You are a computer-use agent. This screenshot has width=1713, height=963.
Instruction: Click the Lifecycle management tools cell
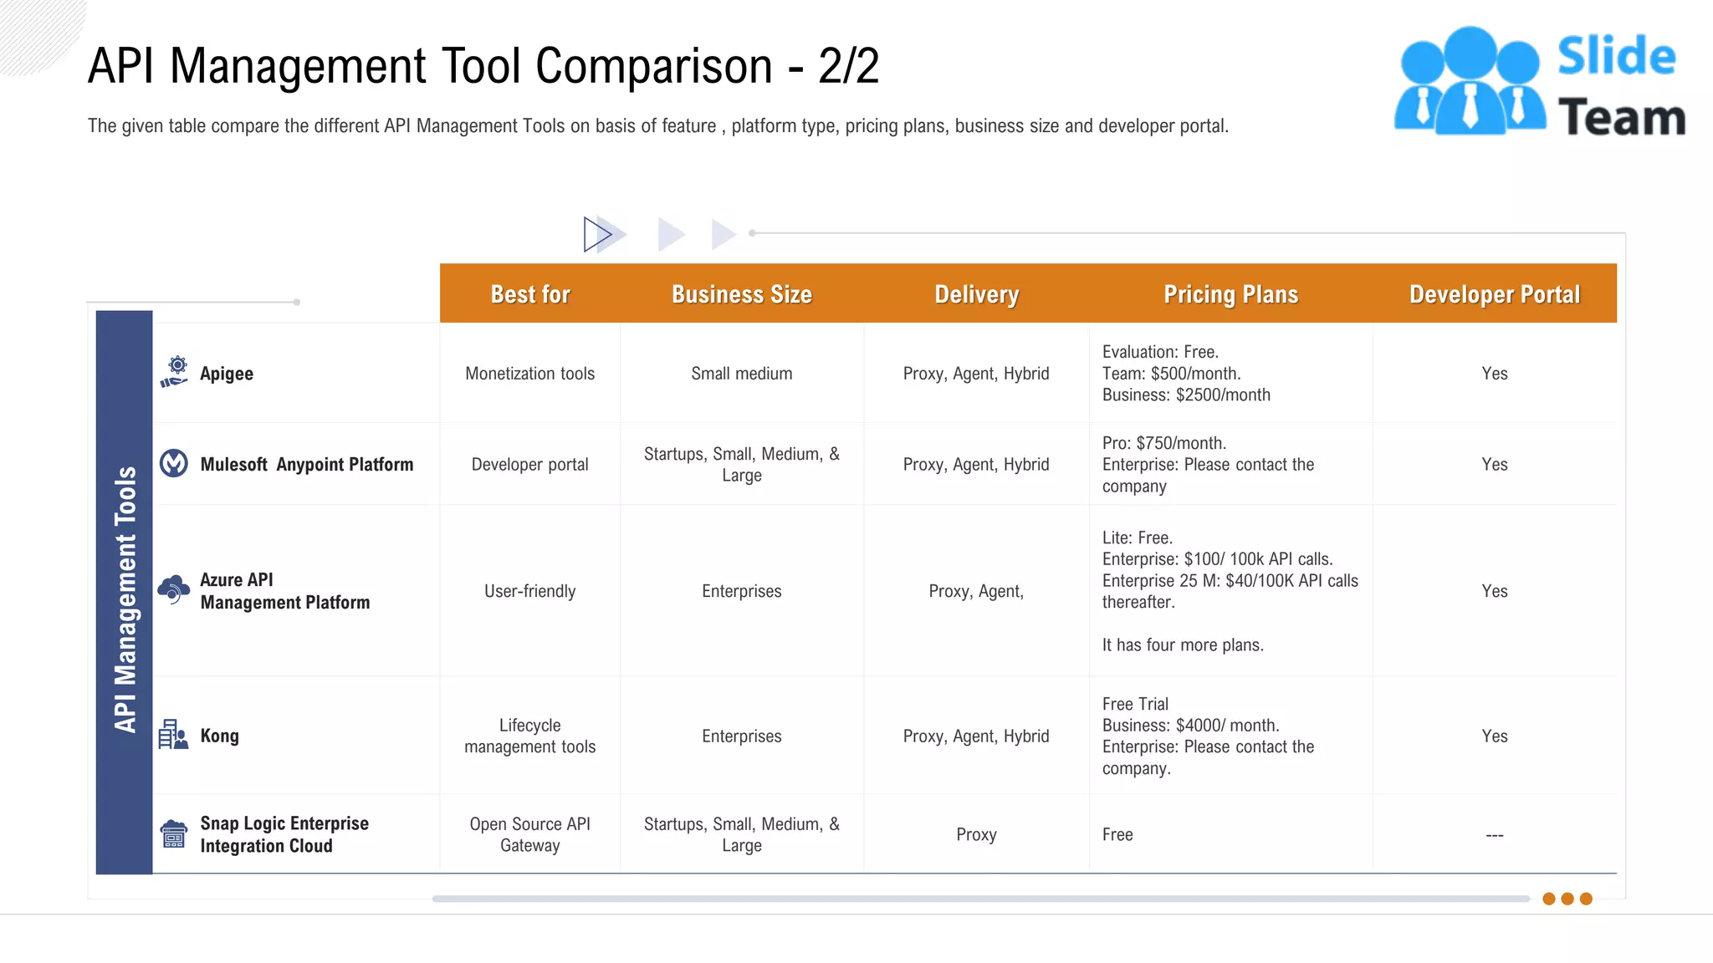pos(530,736)
